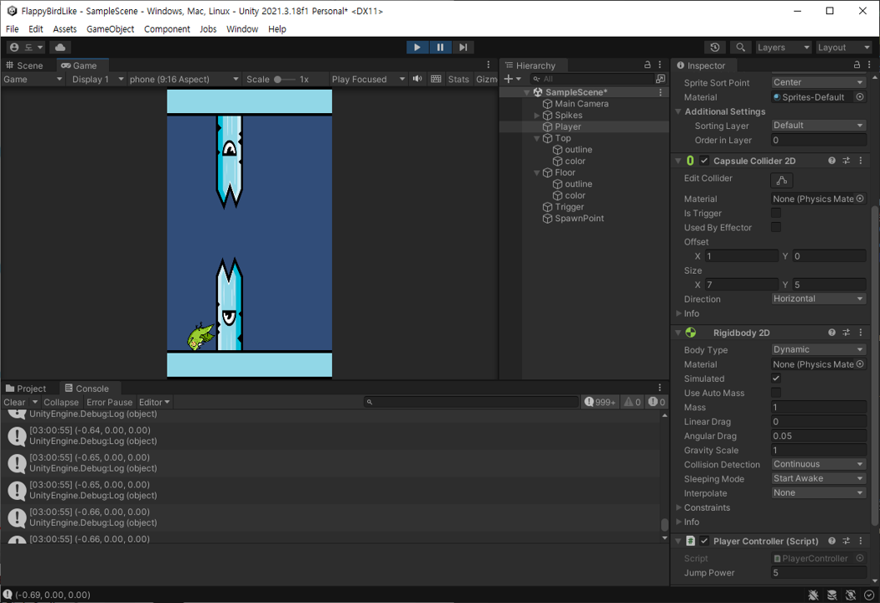Switch to the Scene tab
The height and width of the screenshot is (603, 880).
coord(24,65)
